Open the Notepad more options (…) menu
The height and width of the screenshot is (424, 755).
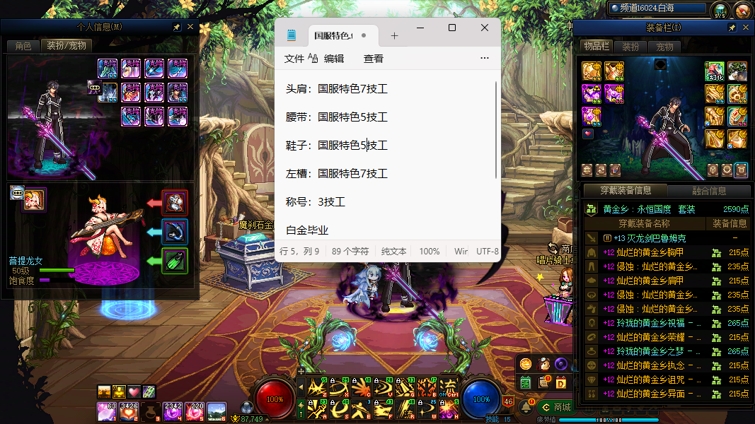(x=485, y=59)
